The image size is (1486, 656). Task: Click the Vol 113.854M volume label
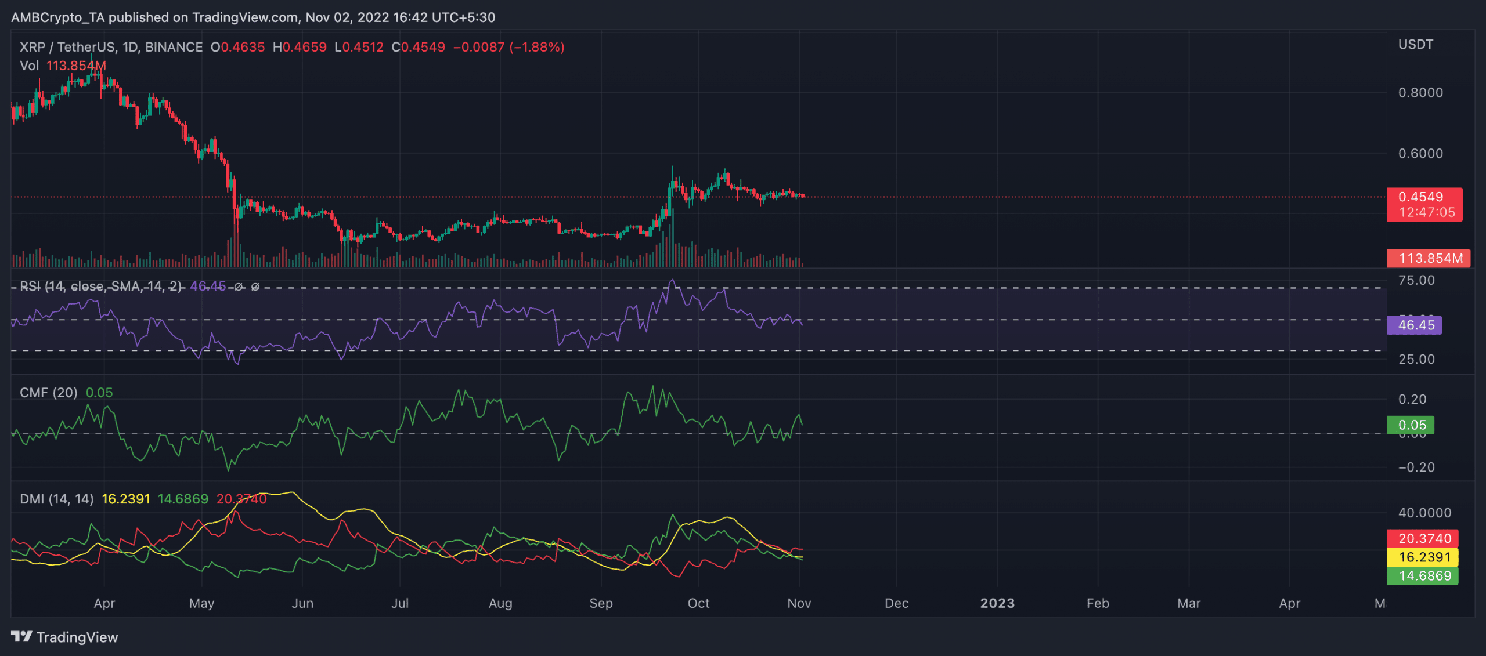coord(63,66)
